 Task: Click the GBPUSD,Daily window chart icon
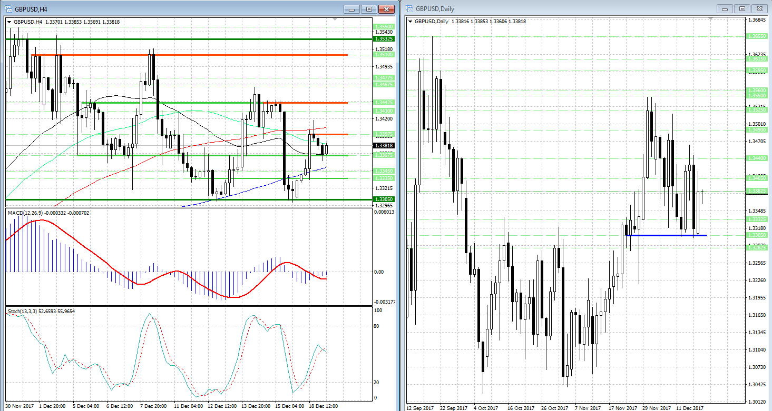tap(409, 9)
